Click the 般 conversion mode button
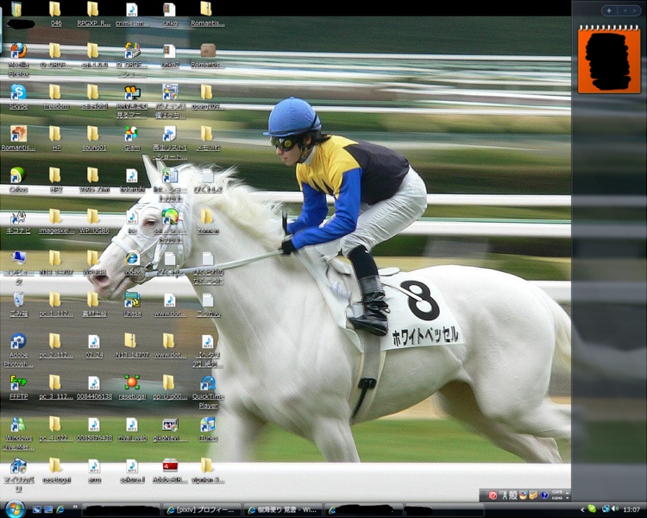 tap(513, 496)
